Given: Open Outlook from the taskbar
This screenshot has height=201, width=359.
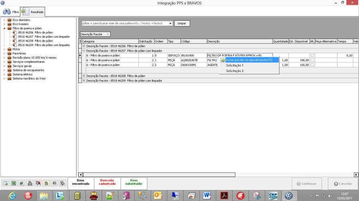Looking at the screenshot, I should coord(158,195).
